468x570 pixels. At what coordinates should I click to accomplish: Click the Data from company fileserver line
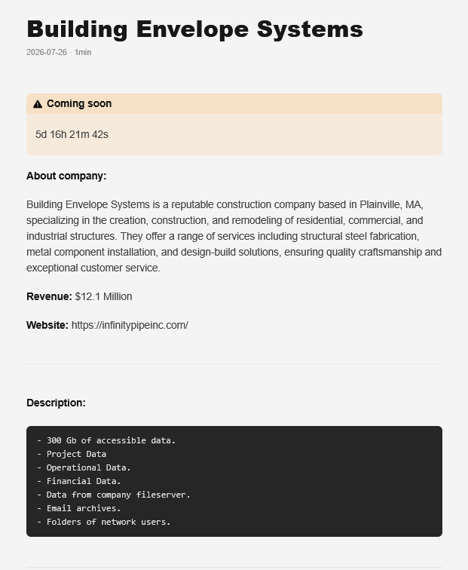click(113, 495)
